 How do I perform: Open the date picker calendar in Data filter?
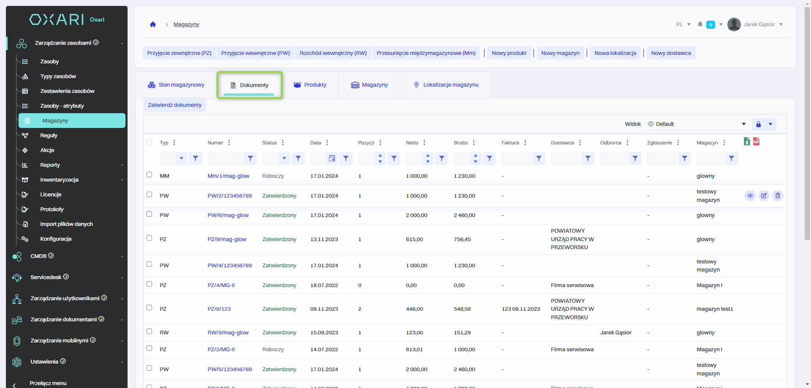point(332,158)
